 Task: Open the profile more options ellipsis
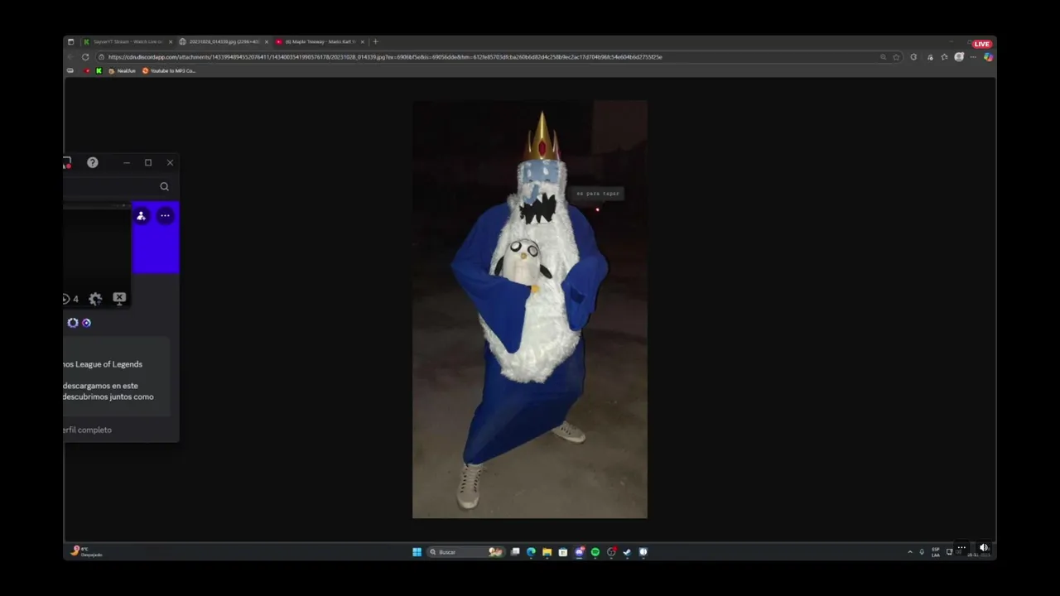pyautogui.click(x=165, y=216)
